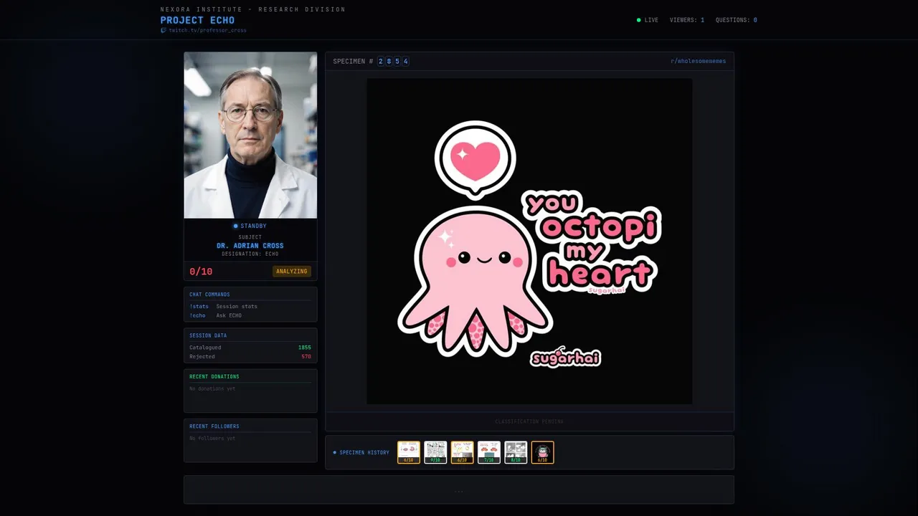The width and height of the screenshot is (918, 516).
Task: Open the twitch.tv/professor_cross link
Action: coord(207,30)
